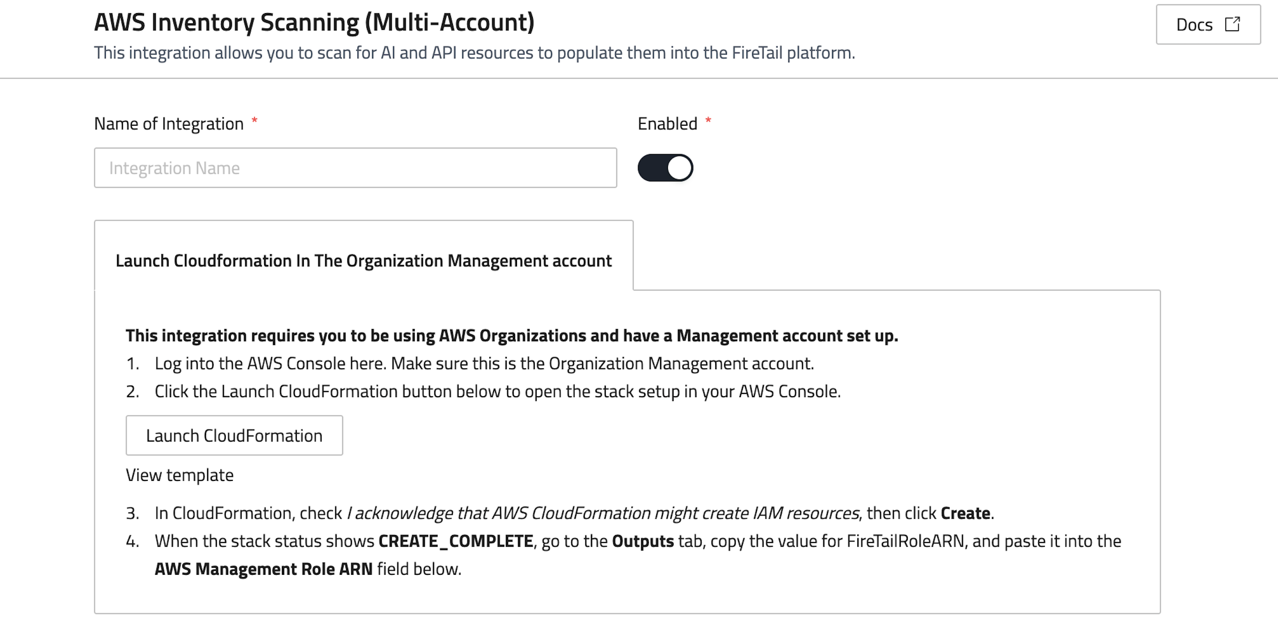Click the bold Outputs word
Image resolution: width=1278 pixels, height=643 pixels.
click(642, 541)
